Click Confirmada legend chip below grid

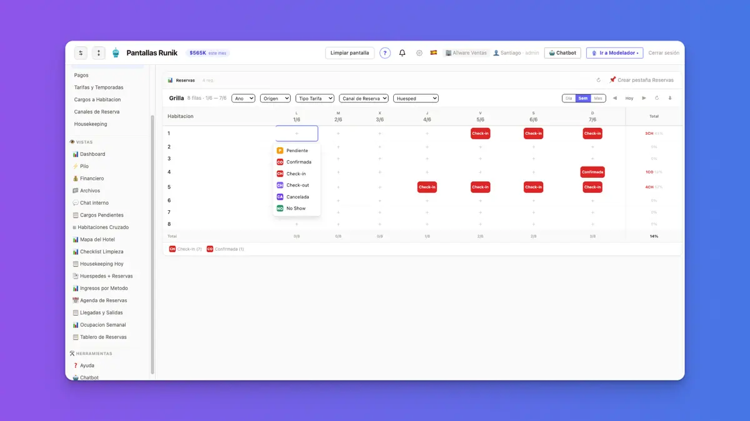[x=226, y=249]
